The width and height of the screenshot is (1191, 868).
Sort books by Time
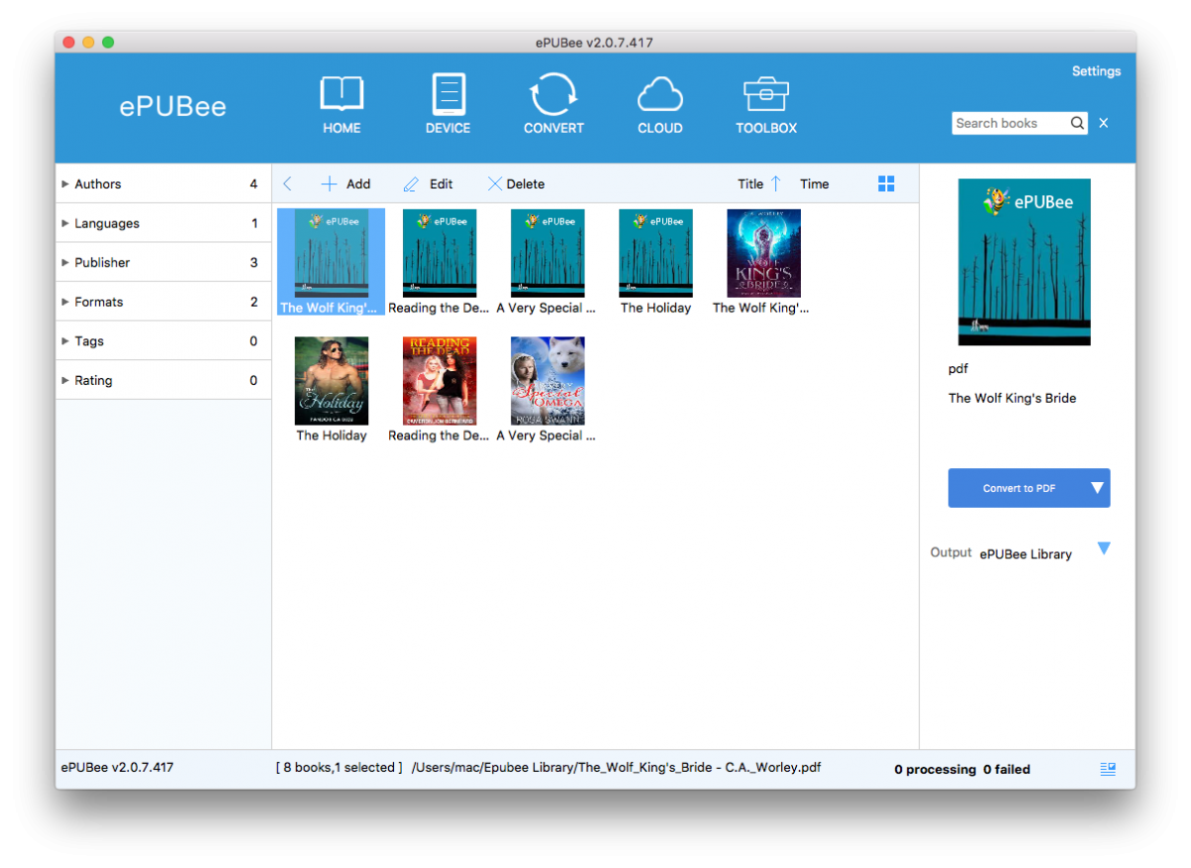[815, 184]
